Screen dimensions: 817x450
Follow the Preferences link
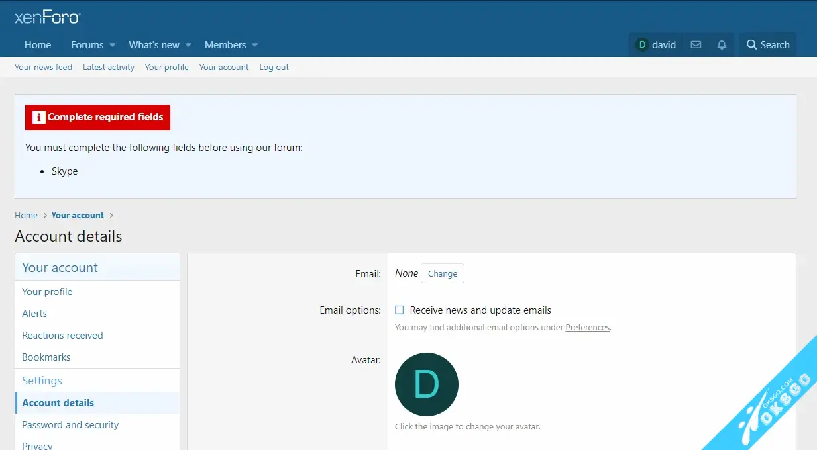click(587, 328)
